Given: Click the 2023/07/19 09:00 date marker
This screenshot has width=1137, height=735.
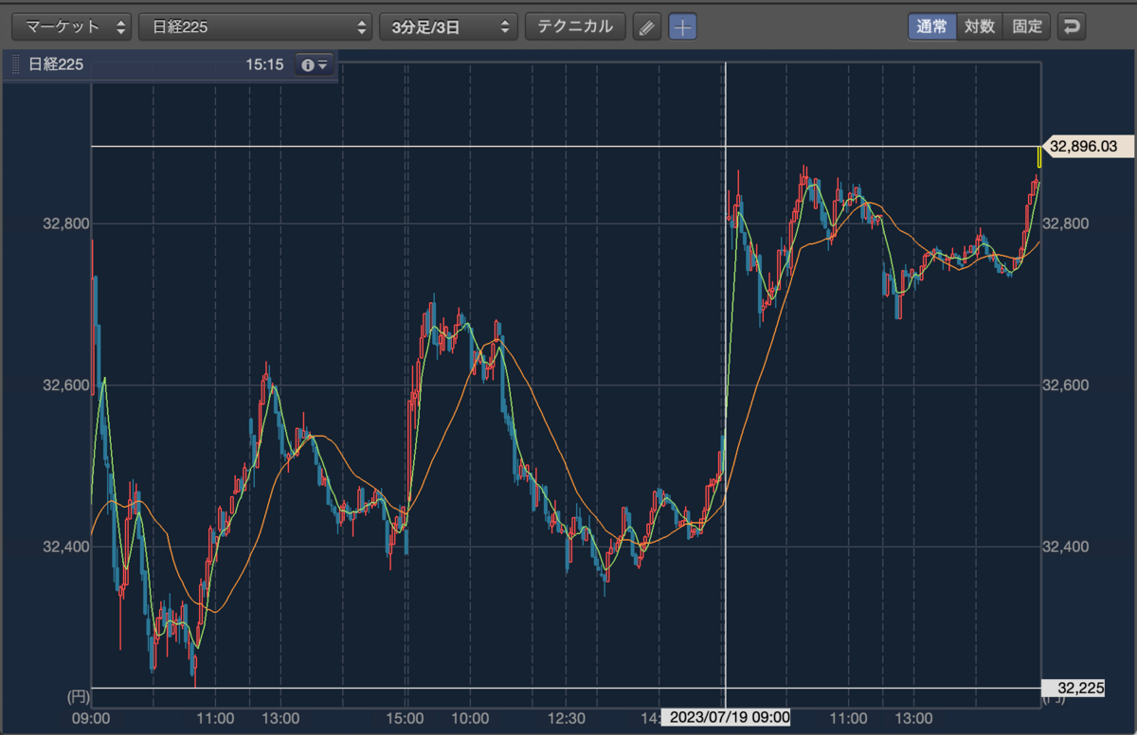Looking at the screenshot, I should click(x=725, y=717).
